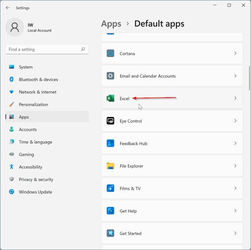Click the Accounts person icon
The image size is (251, 250).
coord(11,129)
